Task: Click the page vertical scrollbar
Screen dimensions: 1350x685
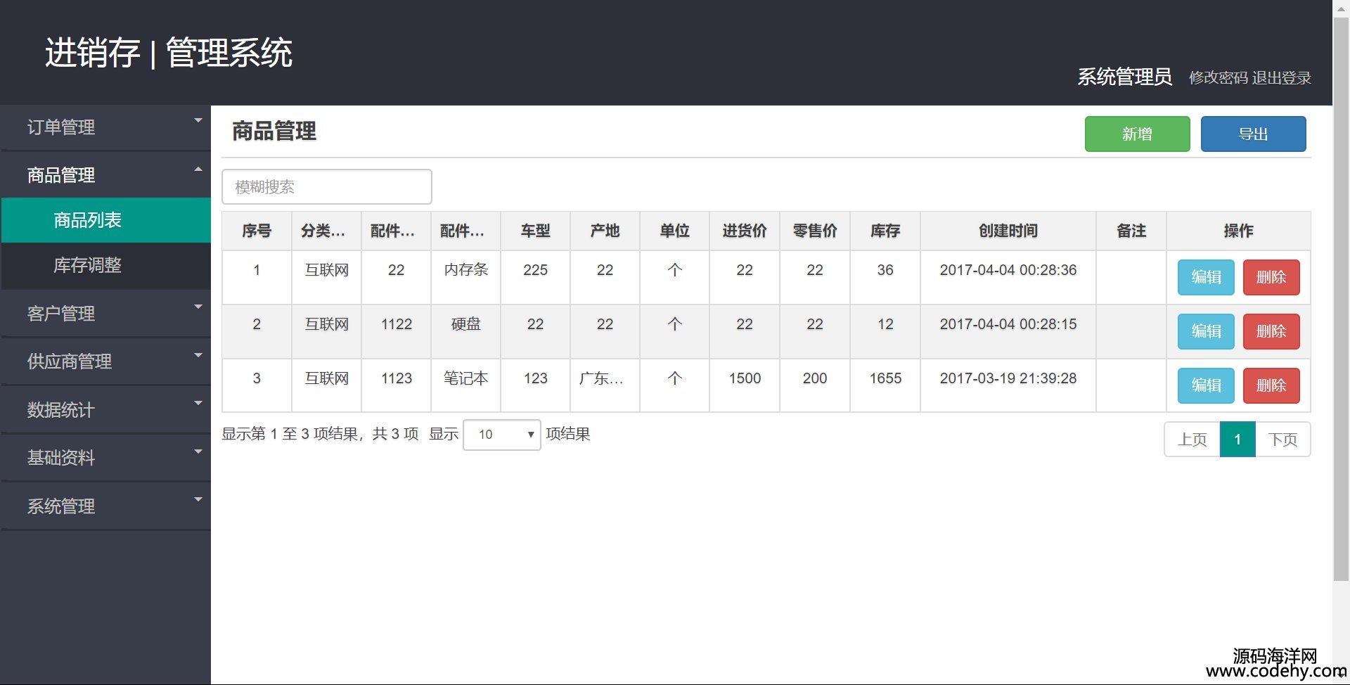Action: (x=1341, y=299)
